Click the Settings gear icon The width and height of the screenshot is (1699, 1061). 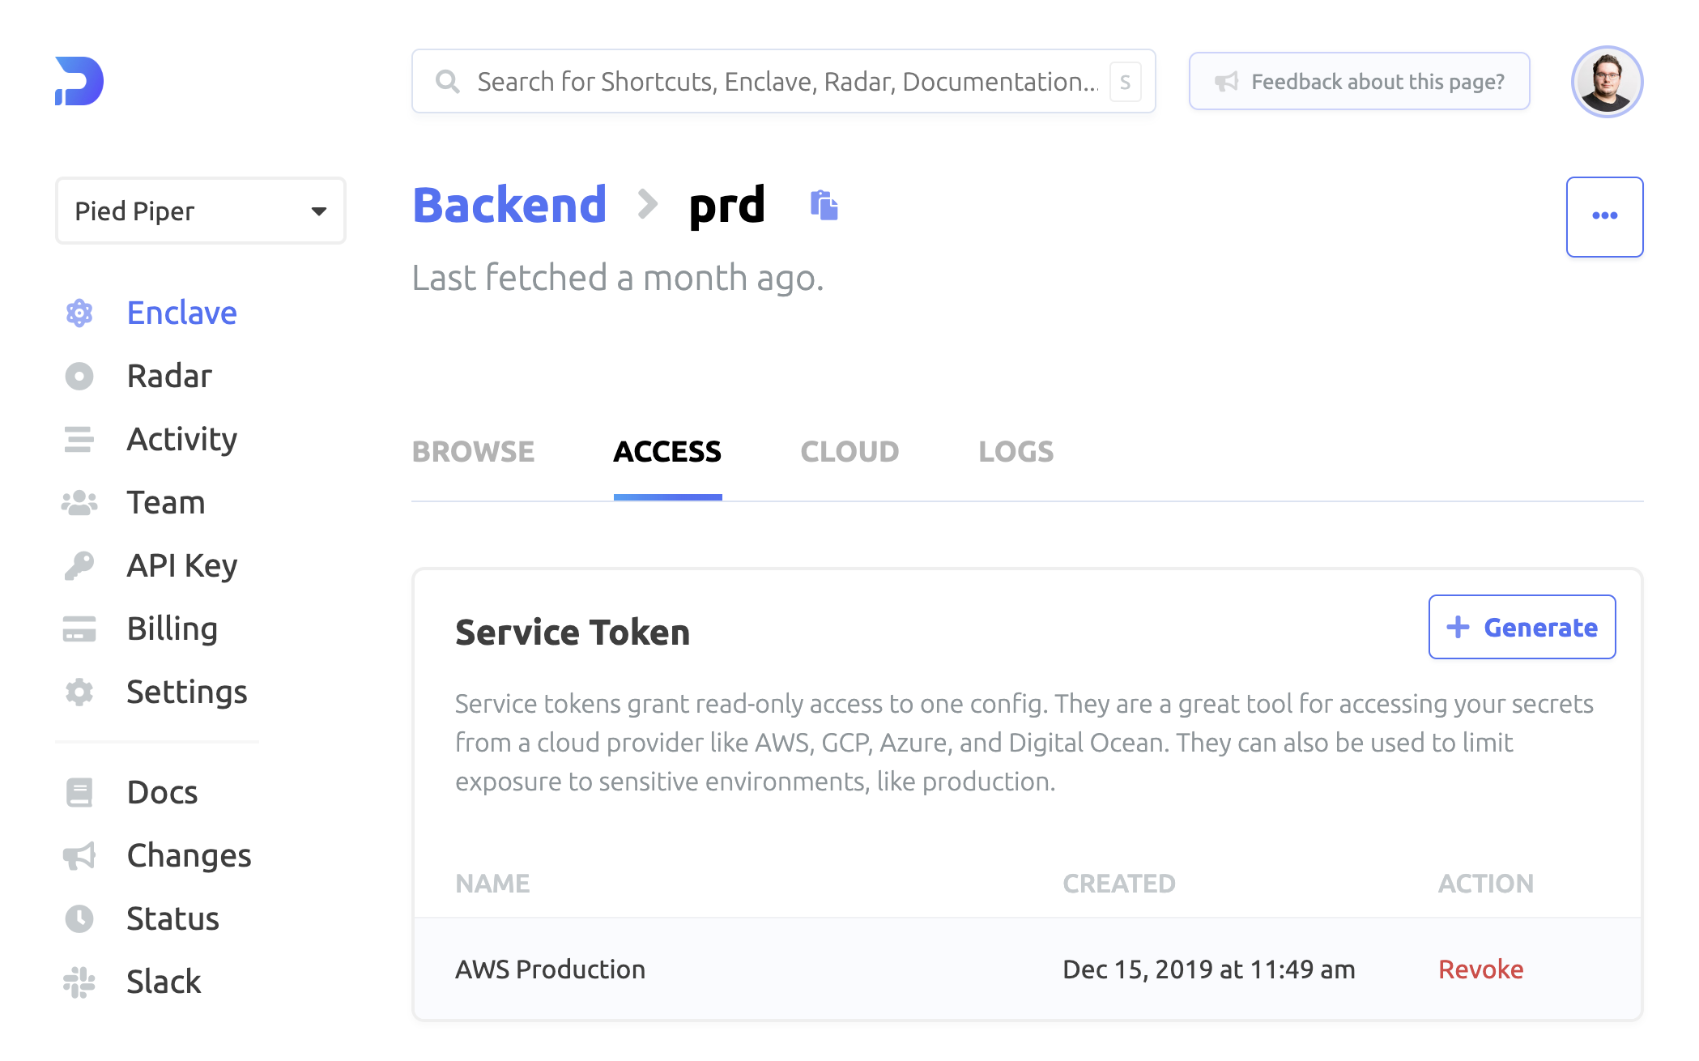pos(79,692)
